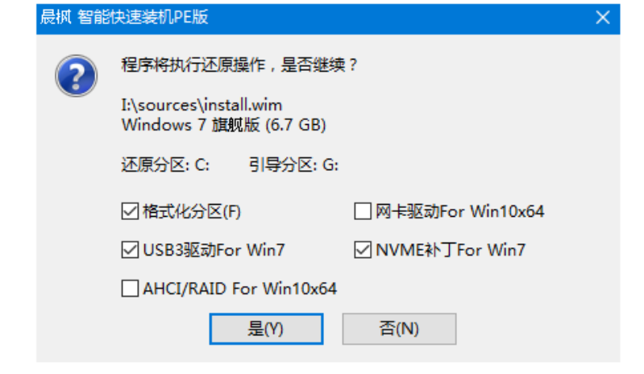644x374 pixels.
Task: Click the 引导分区: G: label
Action: [293, 165]
